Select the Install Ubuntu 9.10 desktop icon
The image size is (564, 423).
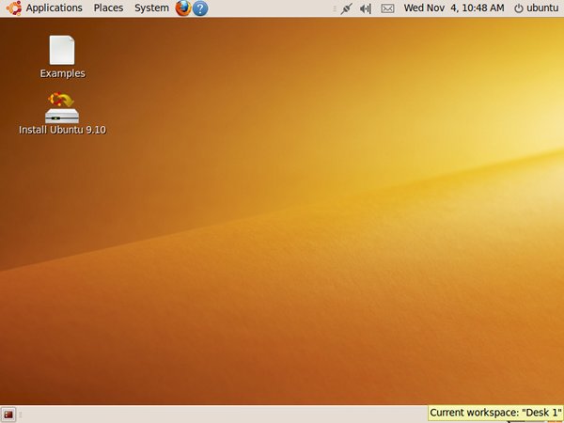point(62,114)
